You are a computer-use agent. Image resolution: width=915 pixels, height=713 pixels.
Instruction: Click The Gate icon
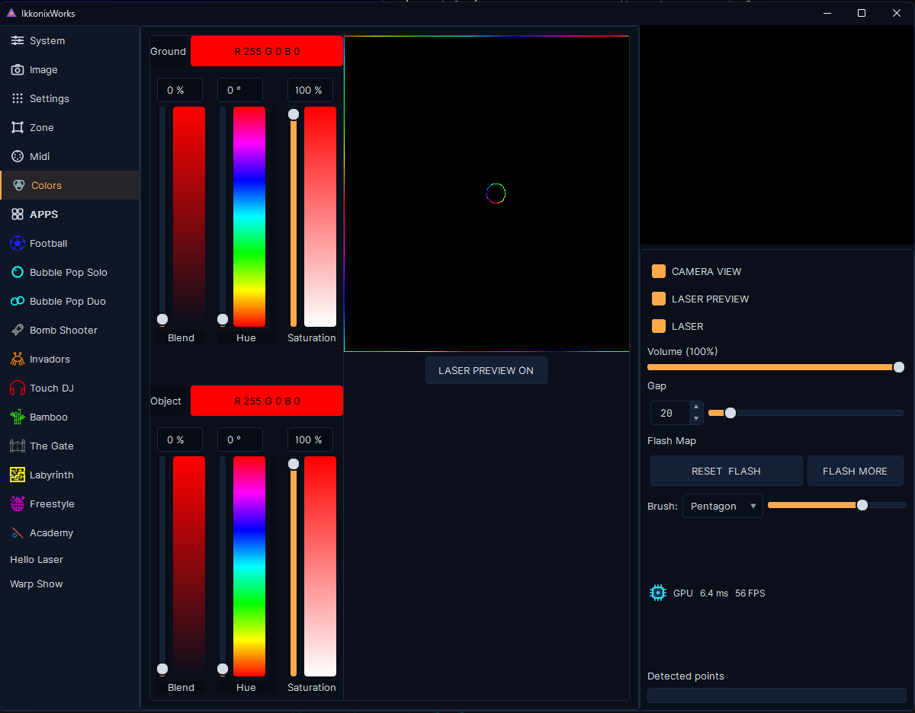click(18, 446)
